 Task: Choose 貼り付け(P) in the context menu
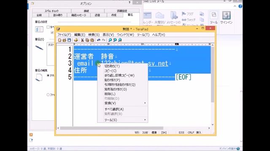pos(123,80)
